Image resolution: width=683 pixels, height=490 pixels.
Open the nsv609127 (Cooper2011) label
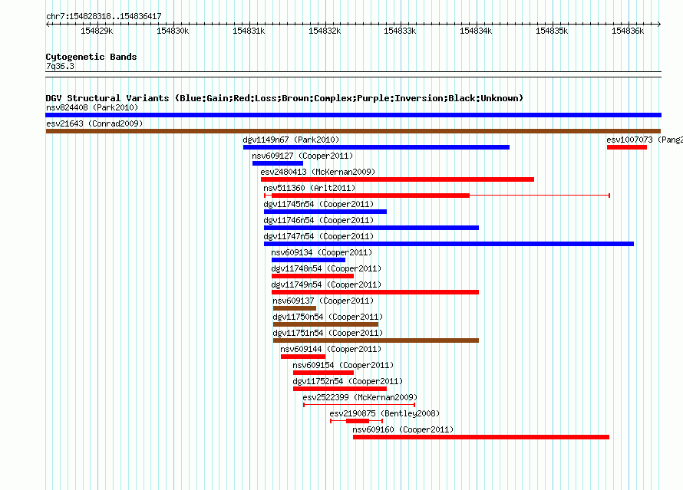302,156
